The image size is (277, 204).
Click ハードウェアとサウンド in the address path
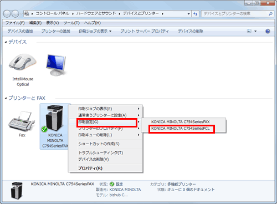click(x=96, y=13)
